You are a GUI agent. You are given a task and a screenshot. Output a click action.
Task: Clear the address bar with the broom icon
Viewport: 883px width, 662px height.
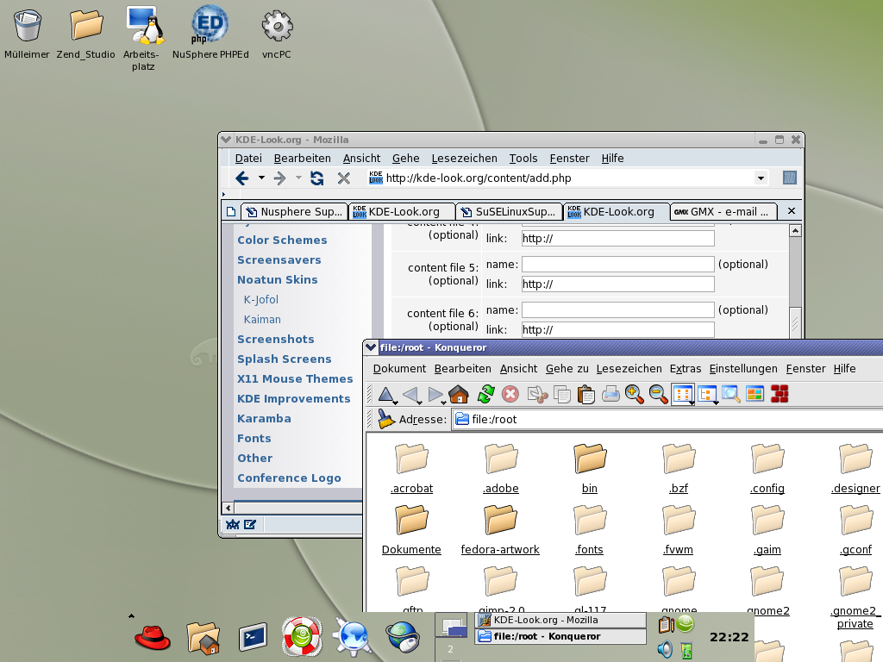coord(386,419)
